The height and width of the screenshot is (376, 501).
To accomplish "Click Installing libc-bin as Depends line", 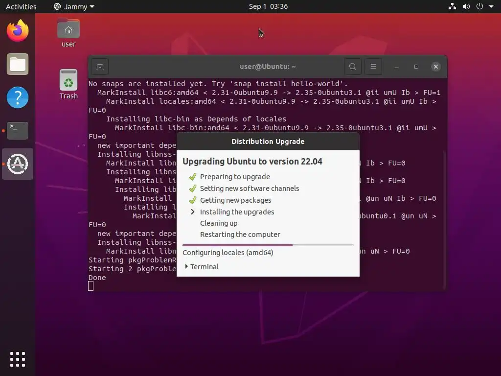I will tap(196, 119).
